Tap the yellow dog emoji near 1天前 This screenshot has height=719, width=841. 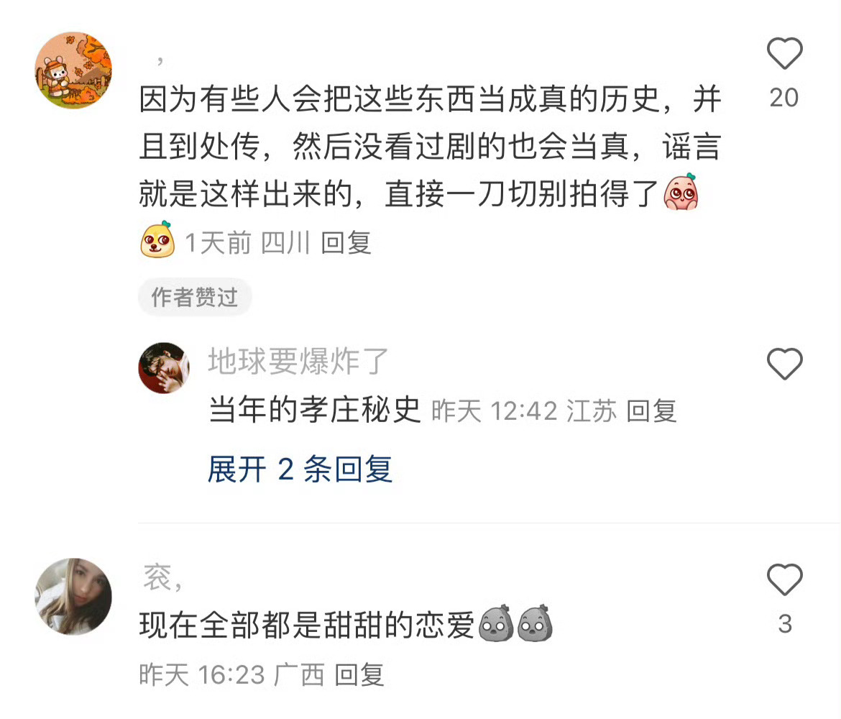coord(157,240)
